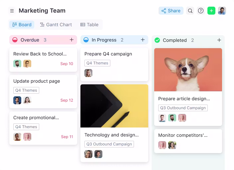Image resolution: width=234 pixels, height=170 pixels.
Task: Switch to the Table view tab
Action: 89,25
